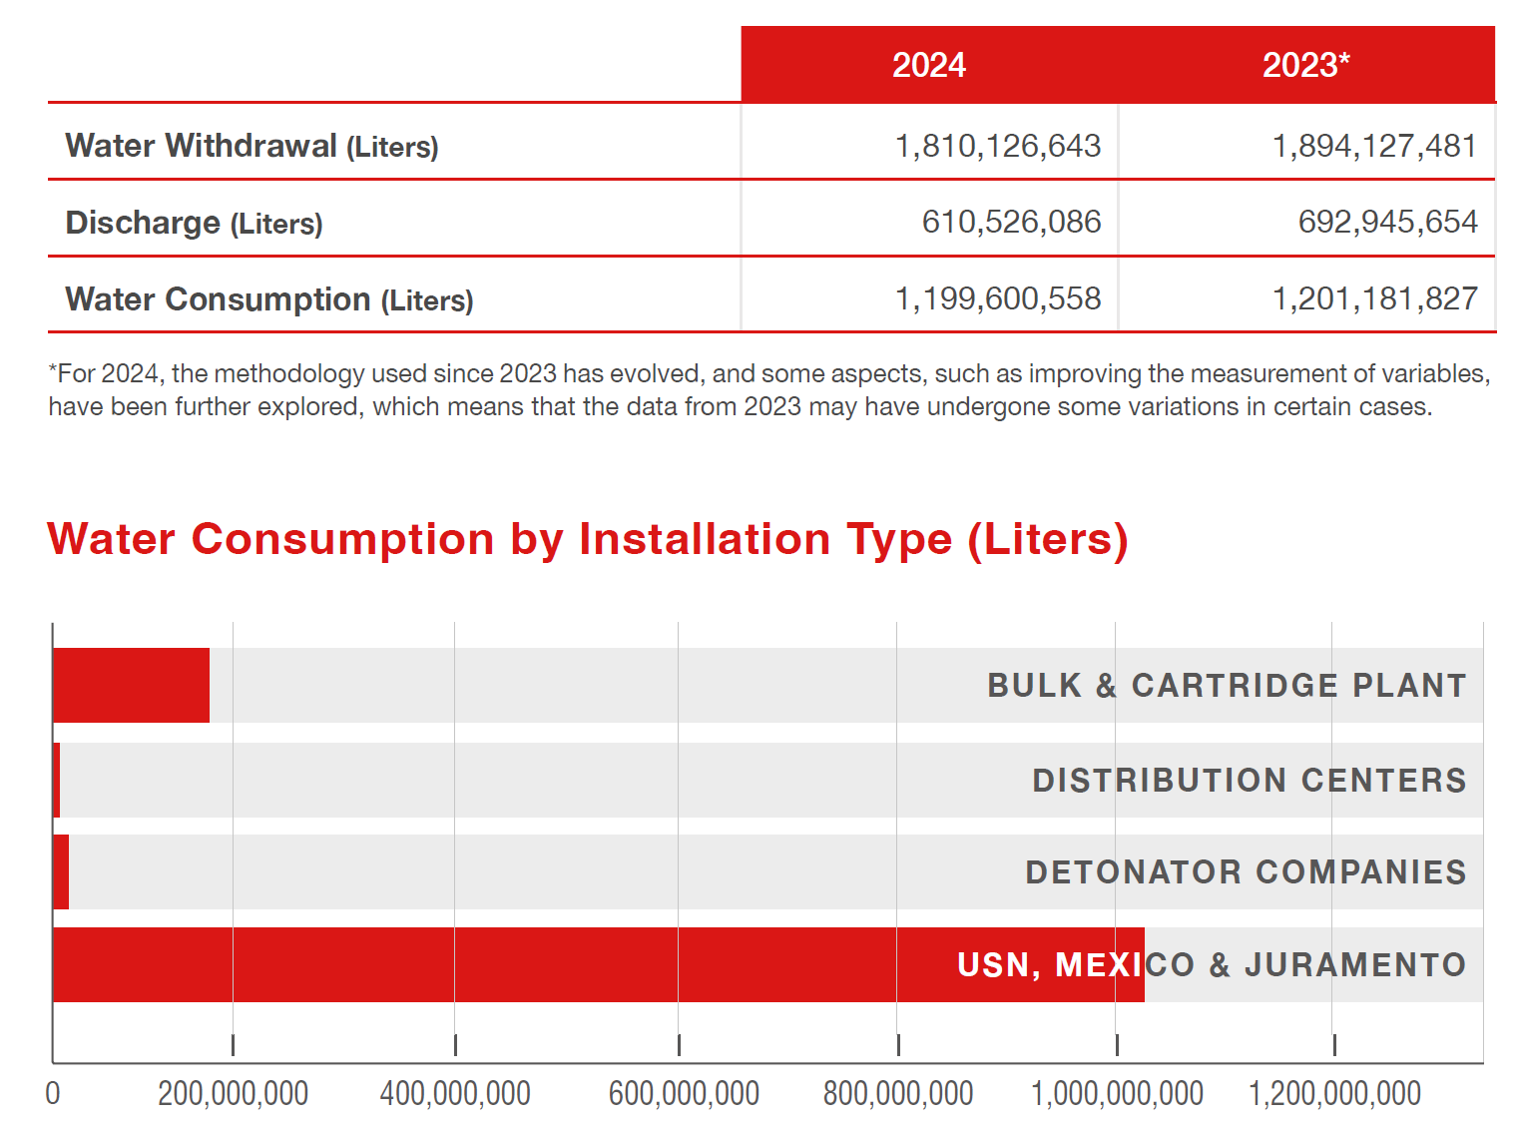
Task: Click the value 1,810,126,643
Action: pos(998,146)
